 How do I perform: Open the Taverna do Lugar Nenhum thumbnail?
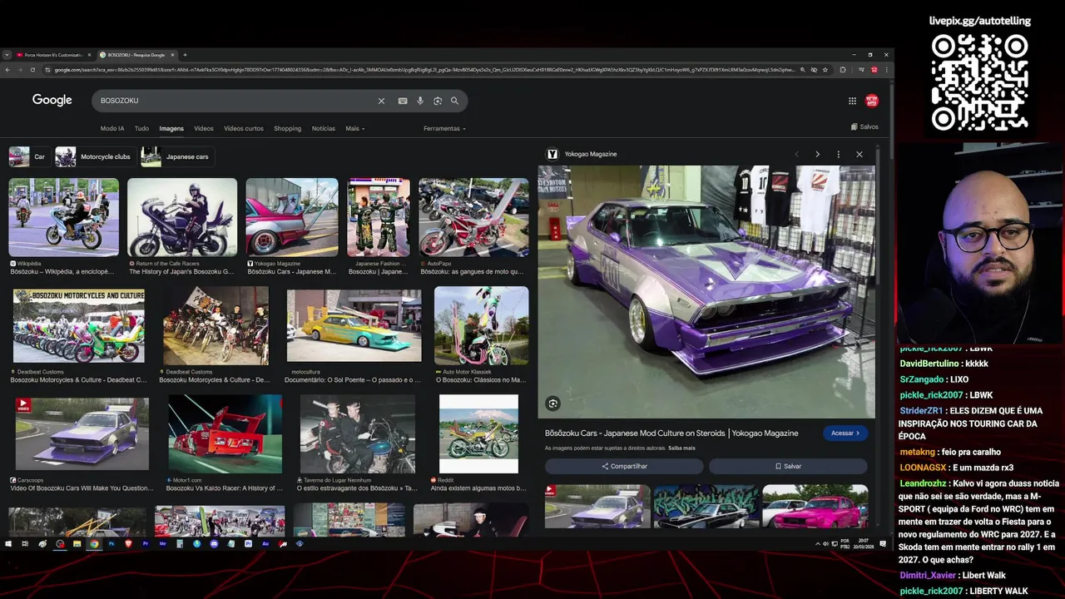(x=357, y=433)
